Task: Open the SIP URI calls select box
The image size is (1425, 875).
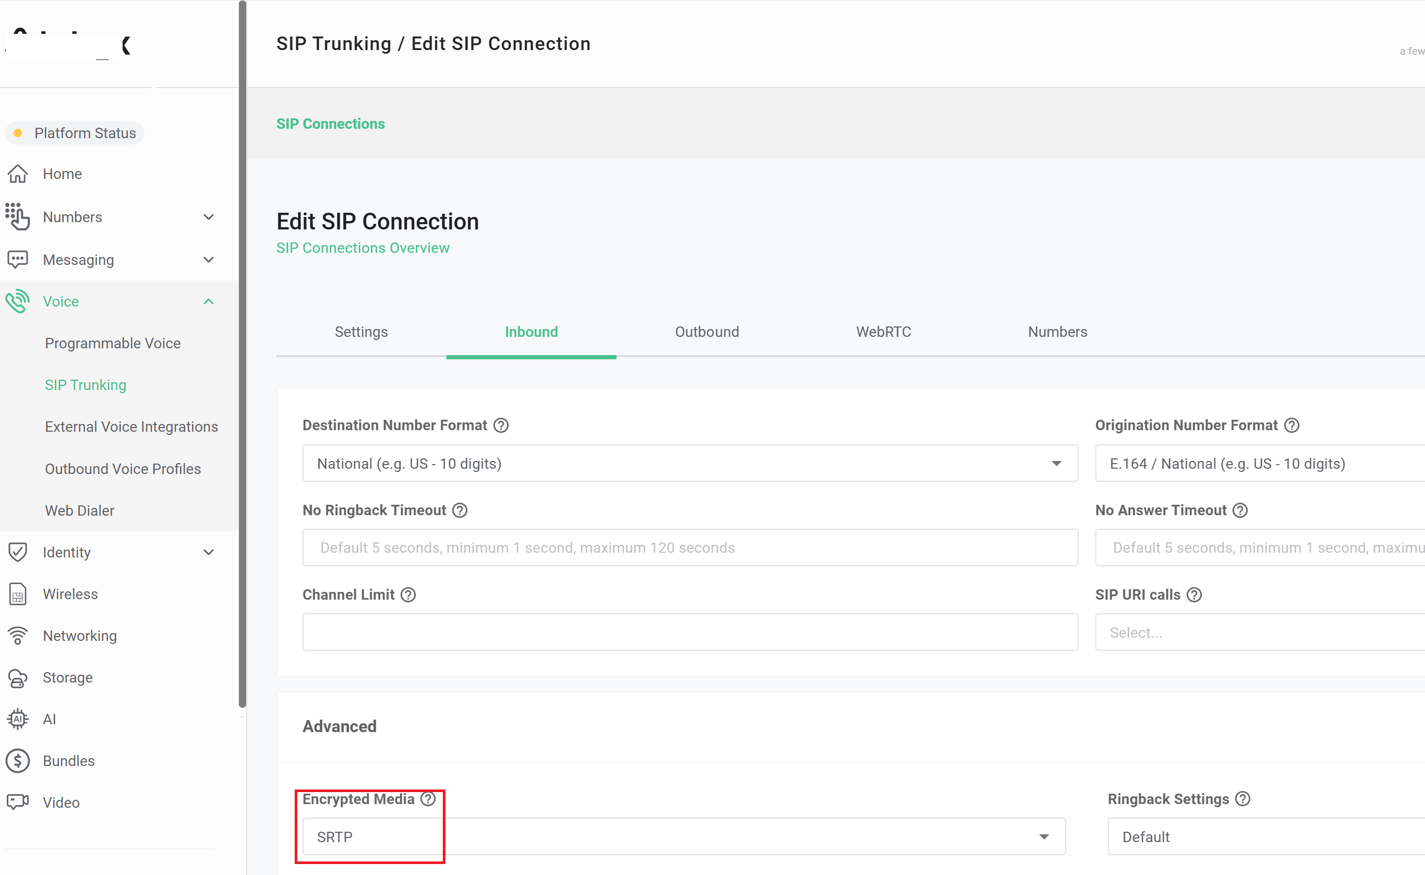Action: point(1260,633)
